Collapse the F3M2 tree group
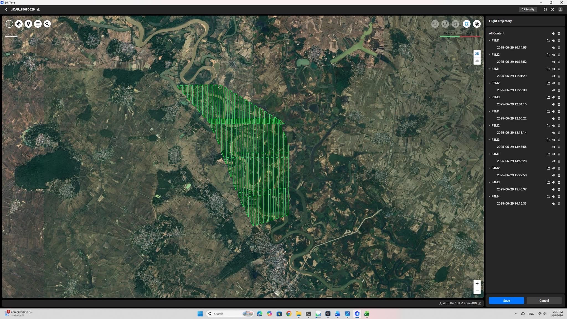Viewport: 567px width, 319px height. tap(489, 126)
